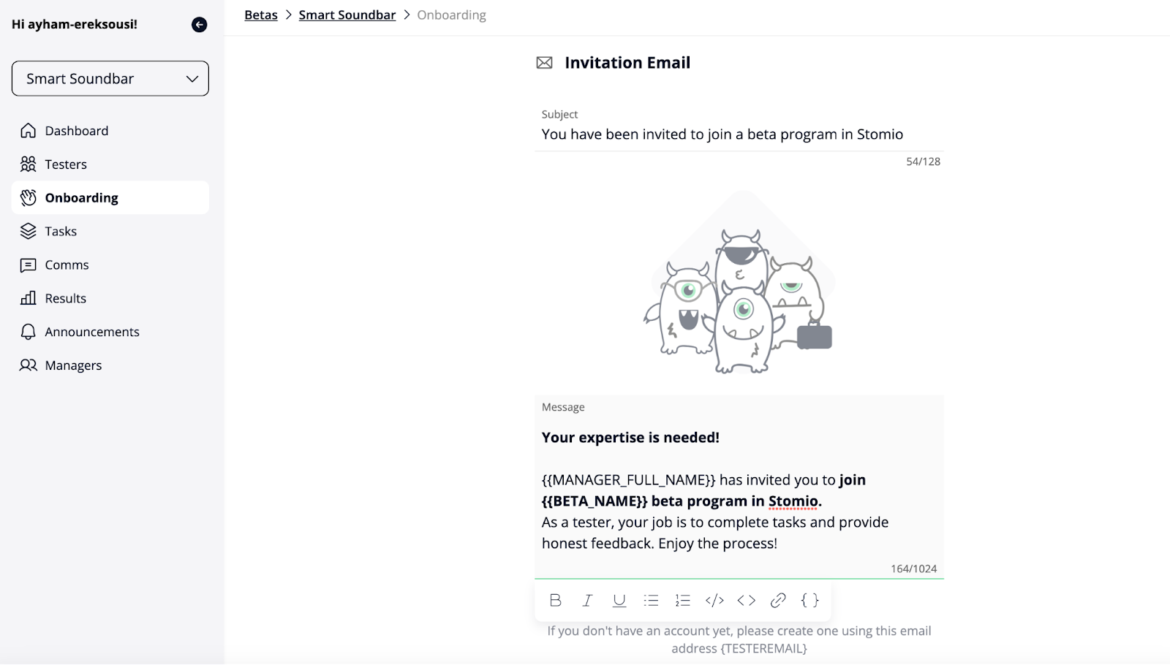Image resolution: width=1170 pixels, height=665 pixels.
Task: Toggle italic formatting in message toolbar
Action: [587, 600]
